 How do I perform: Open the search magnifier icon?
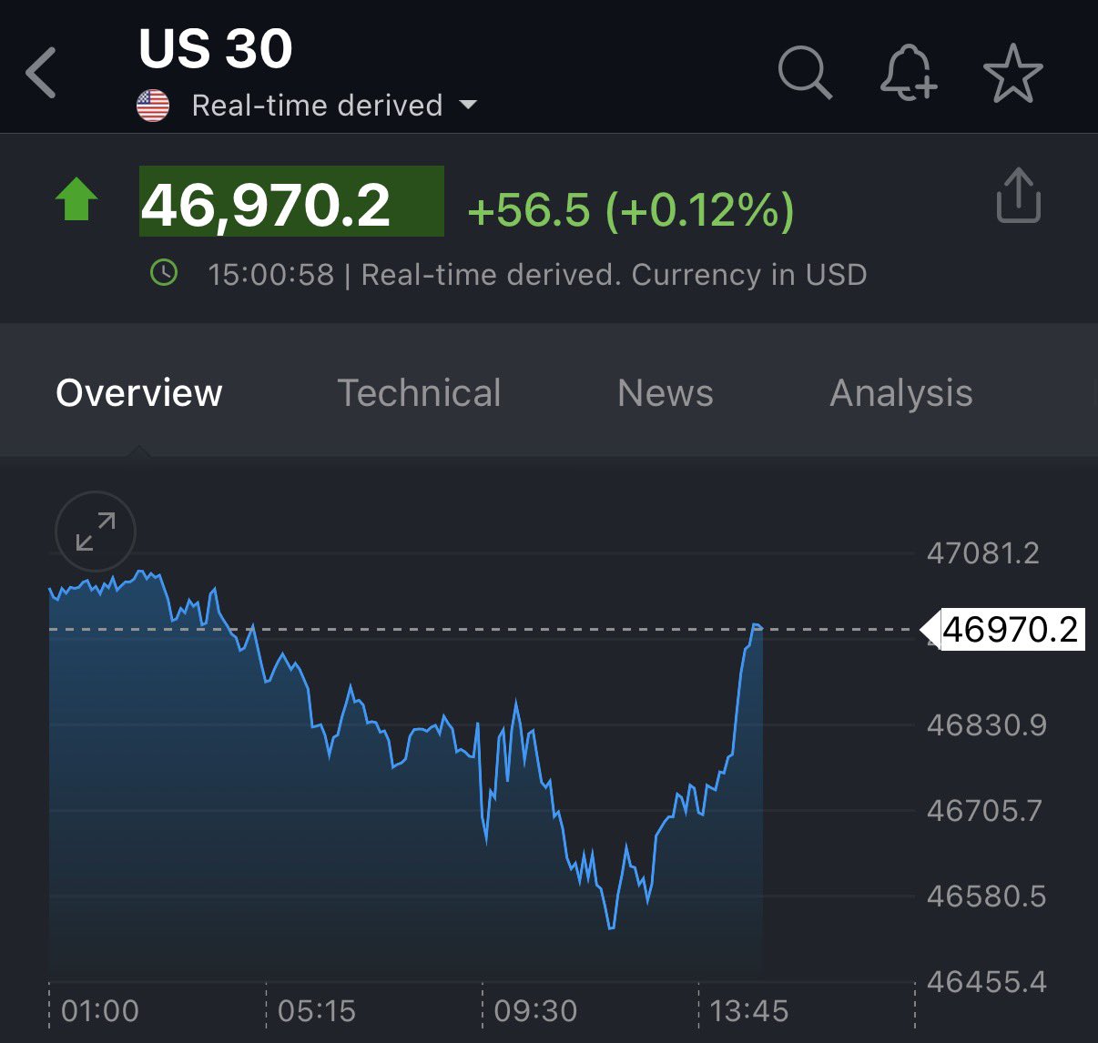tap(805, 73)
